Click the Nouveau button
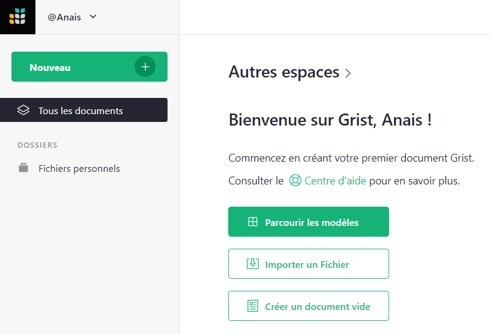Viewport: 490px width, 334px height. tap(89, 67)
